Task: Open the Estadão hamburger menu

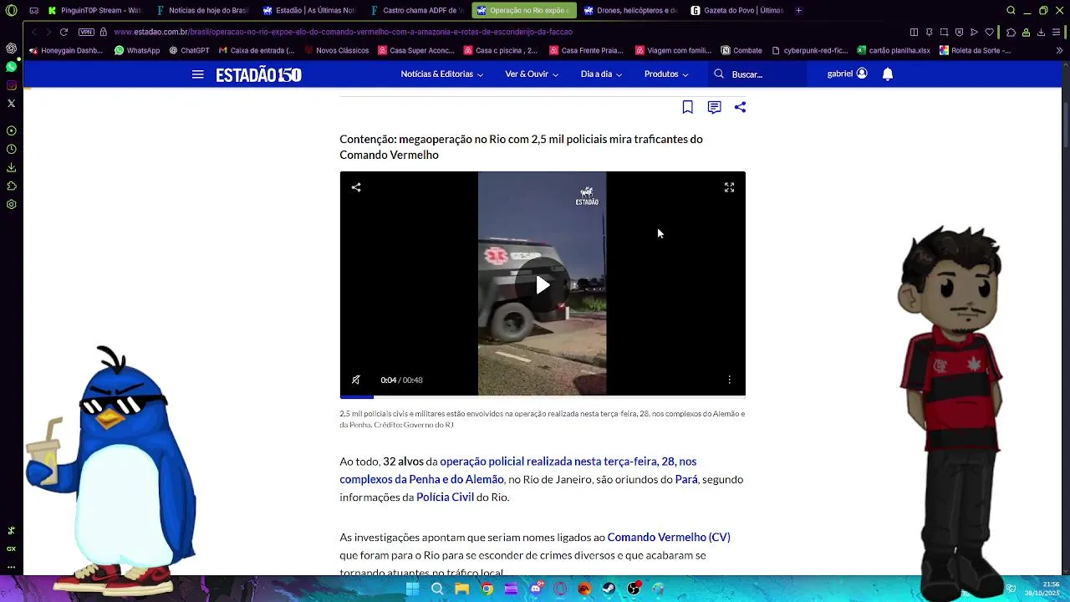Action: click(197, 74)
